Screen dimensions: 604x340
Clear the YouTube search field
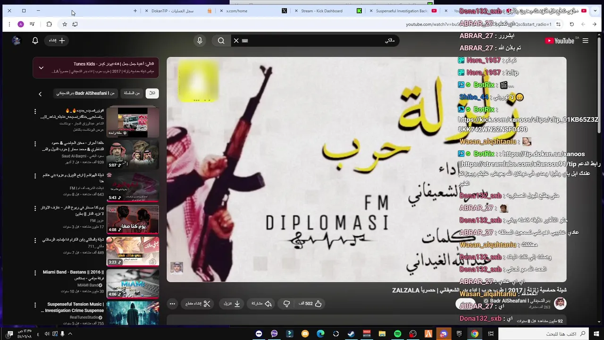[236, 41]
